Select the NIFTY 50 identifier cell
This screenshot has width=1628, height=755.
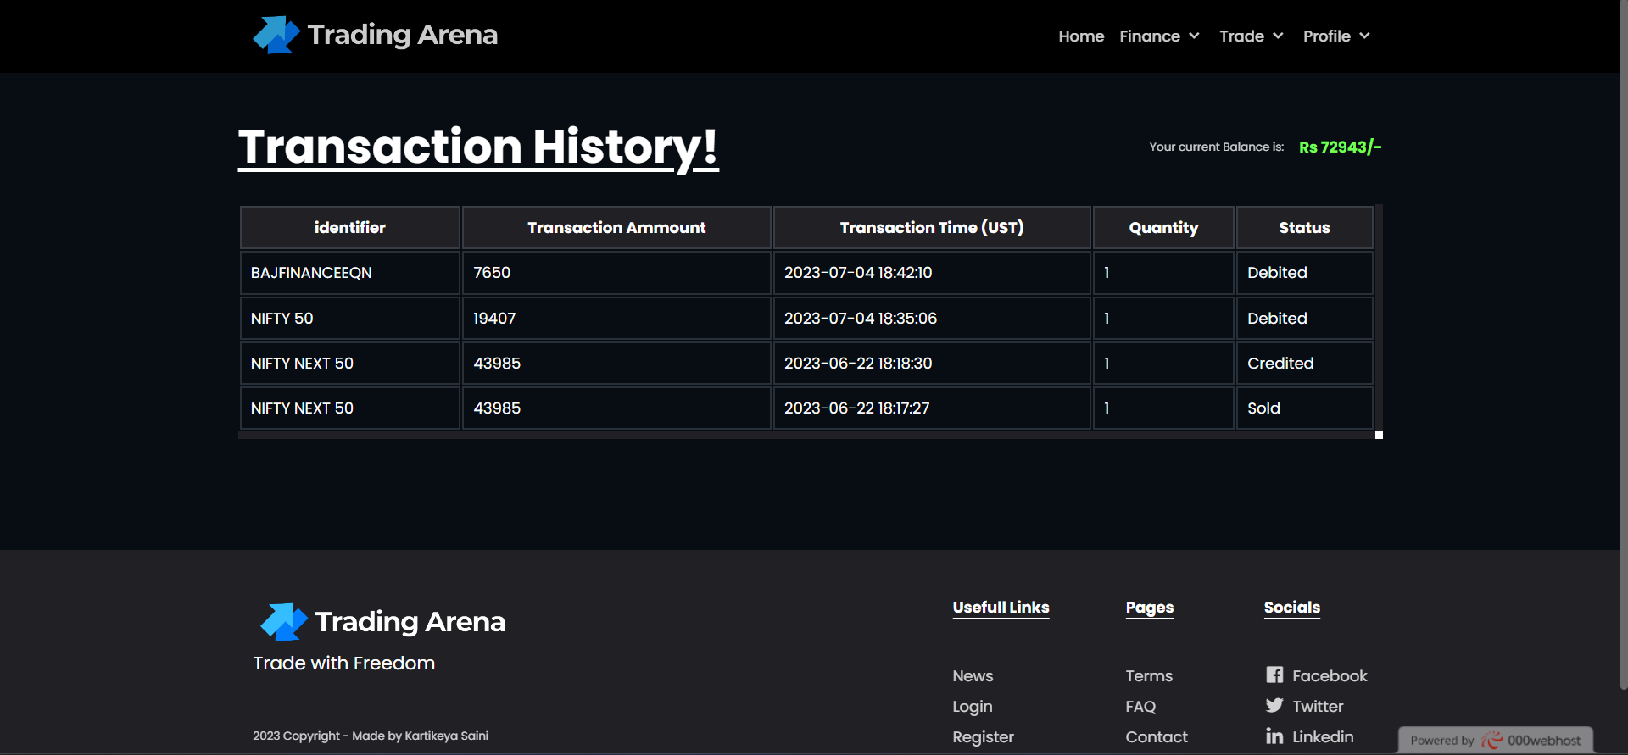click(349, 318)
